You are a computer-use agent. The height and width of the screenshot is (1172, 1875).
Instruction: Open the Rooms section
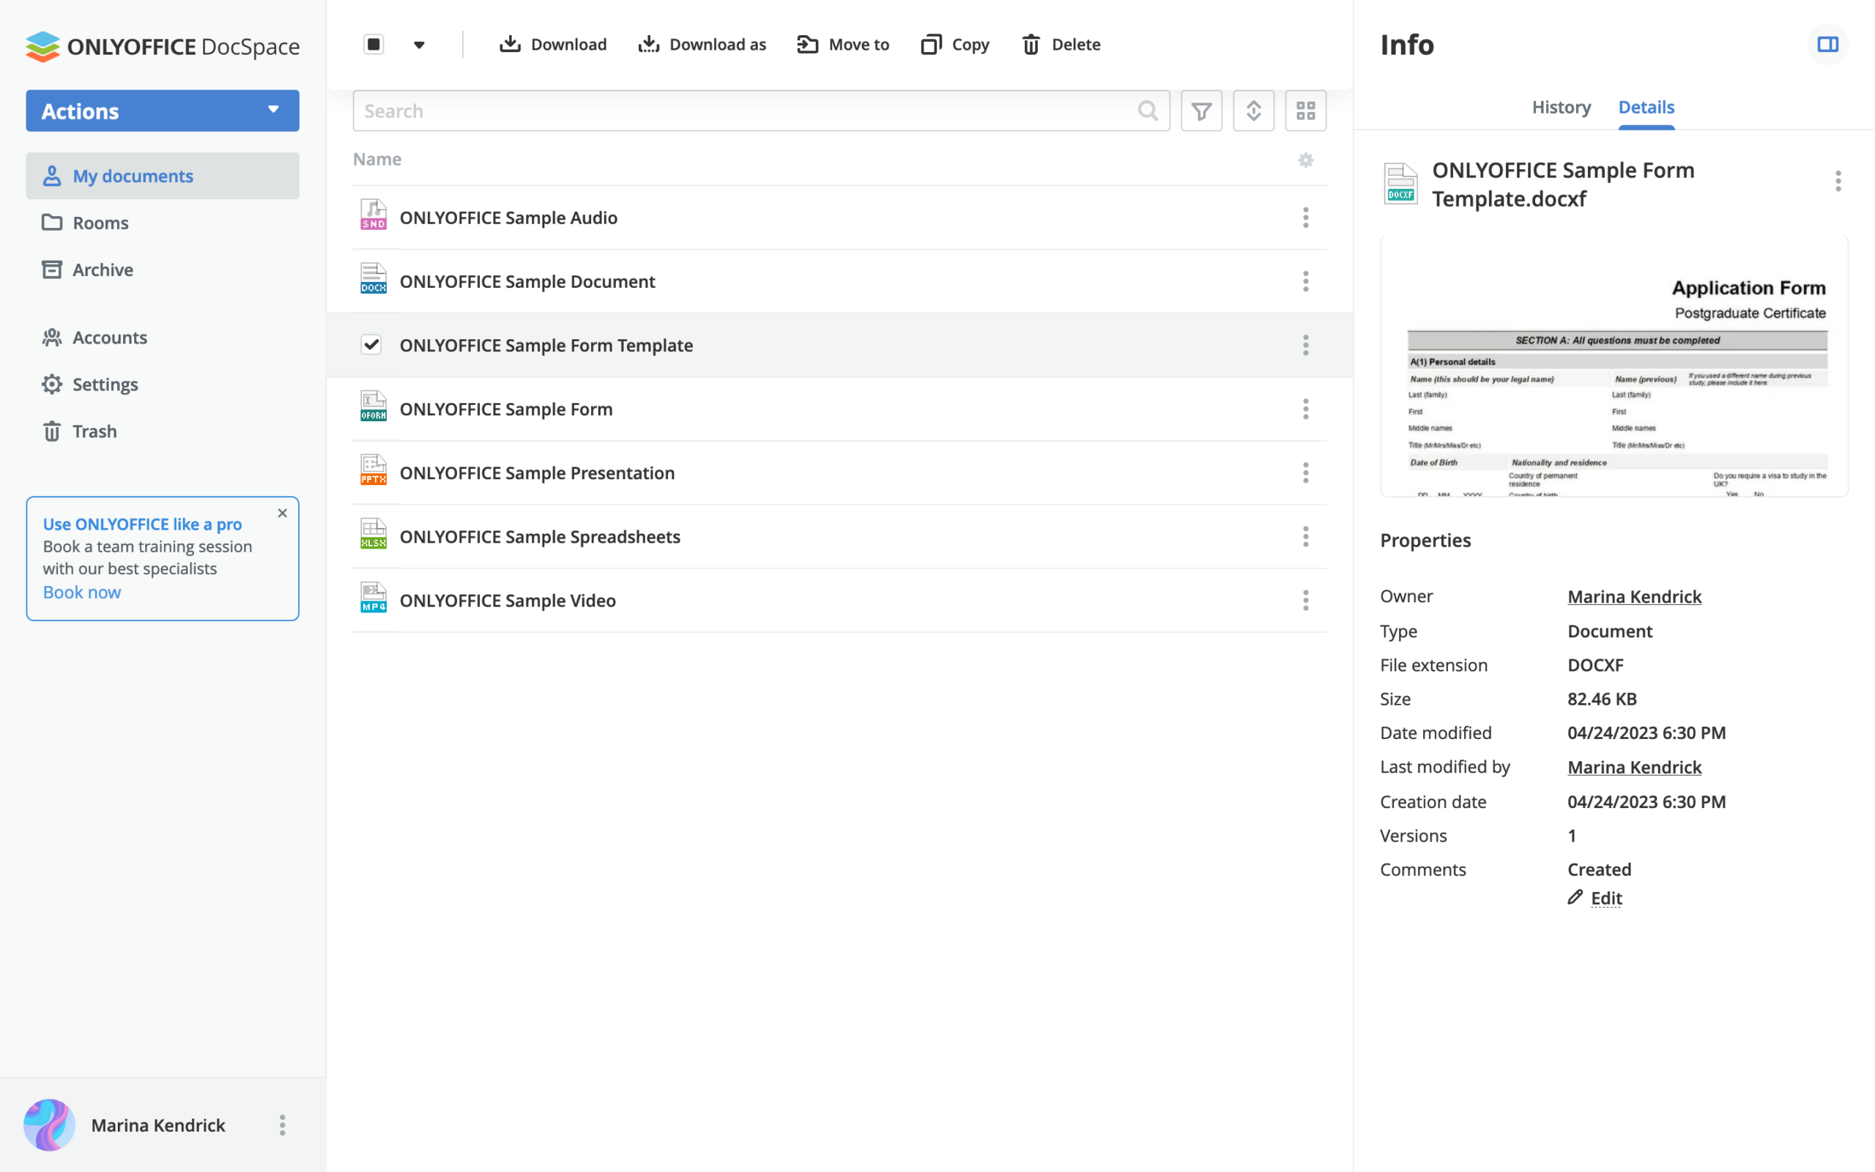coord(100,223)
